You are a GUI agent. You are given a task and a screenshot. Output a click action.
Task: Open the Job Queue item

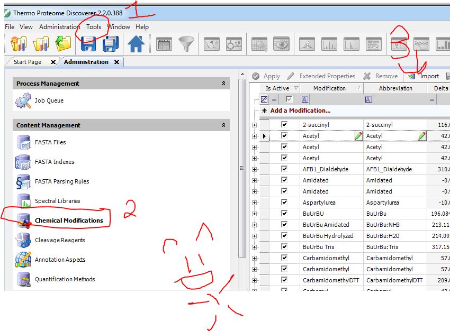coord(49,100)
